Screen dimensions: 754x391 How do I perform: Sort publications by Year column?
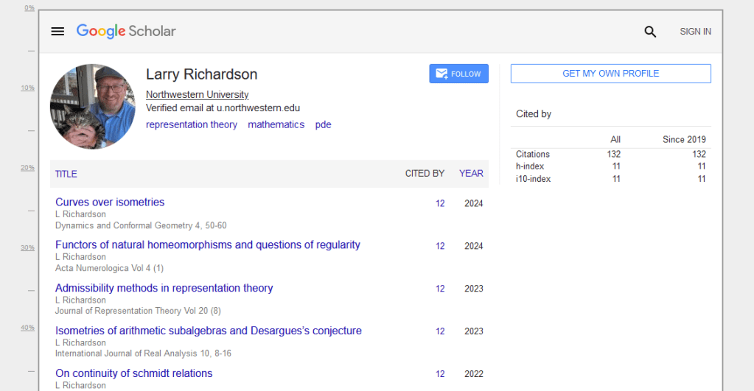coord(471,174)
